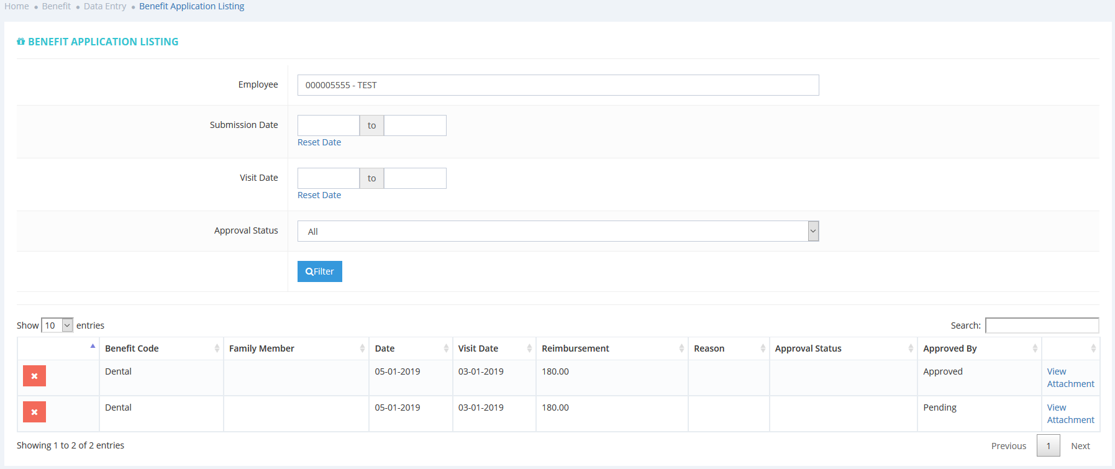This screenshot has height=469, width=1115.
Task: Delete the Dental row with Pending status
Action: (x=34, y=412)
